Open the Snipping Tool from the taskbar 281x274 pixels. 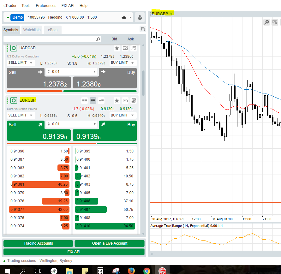(116, 271)
